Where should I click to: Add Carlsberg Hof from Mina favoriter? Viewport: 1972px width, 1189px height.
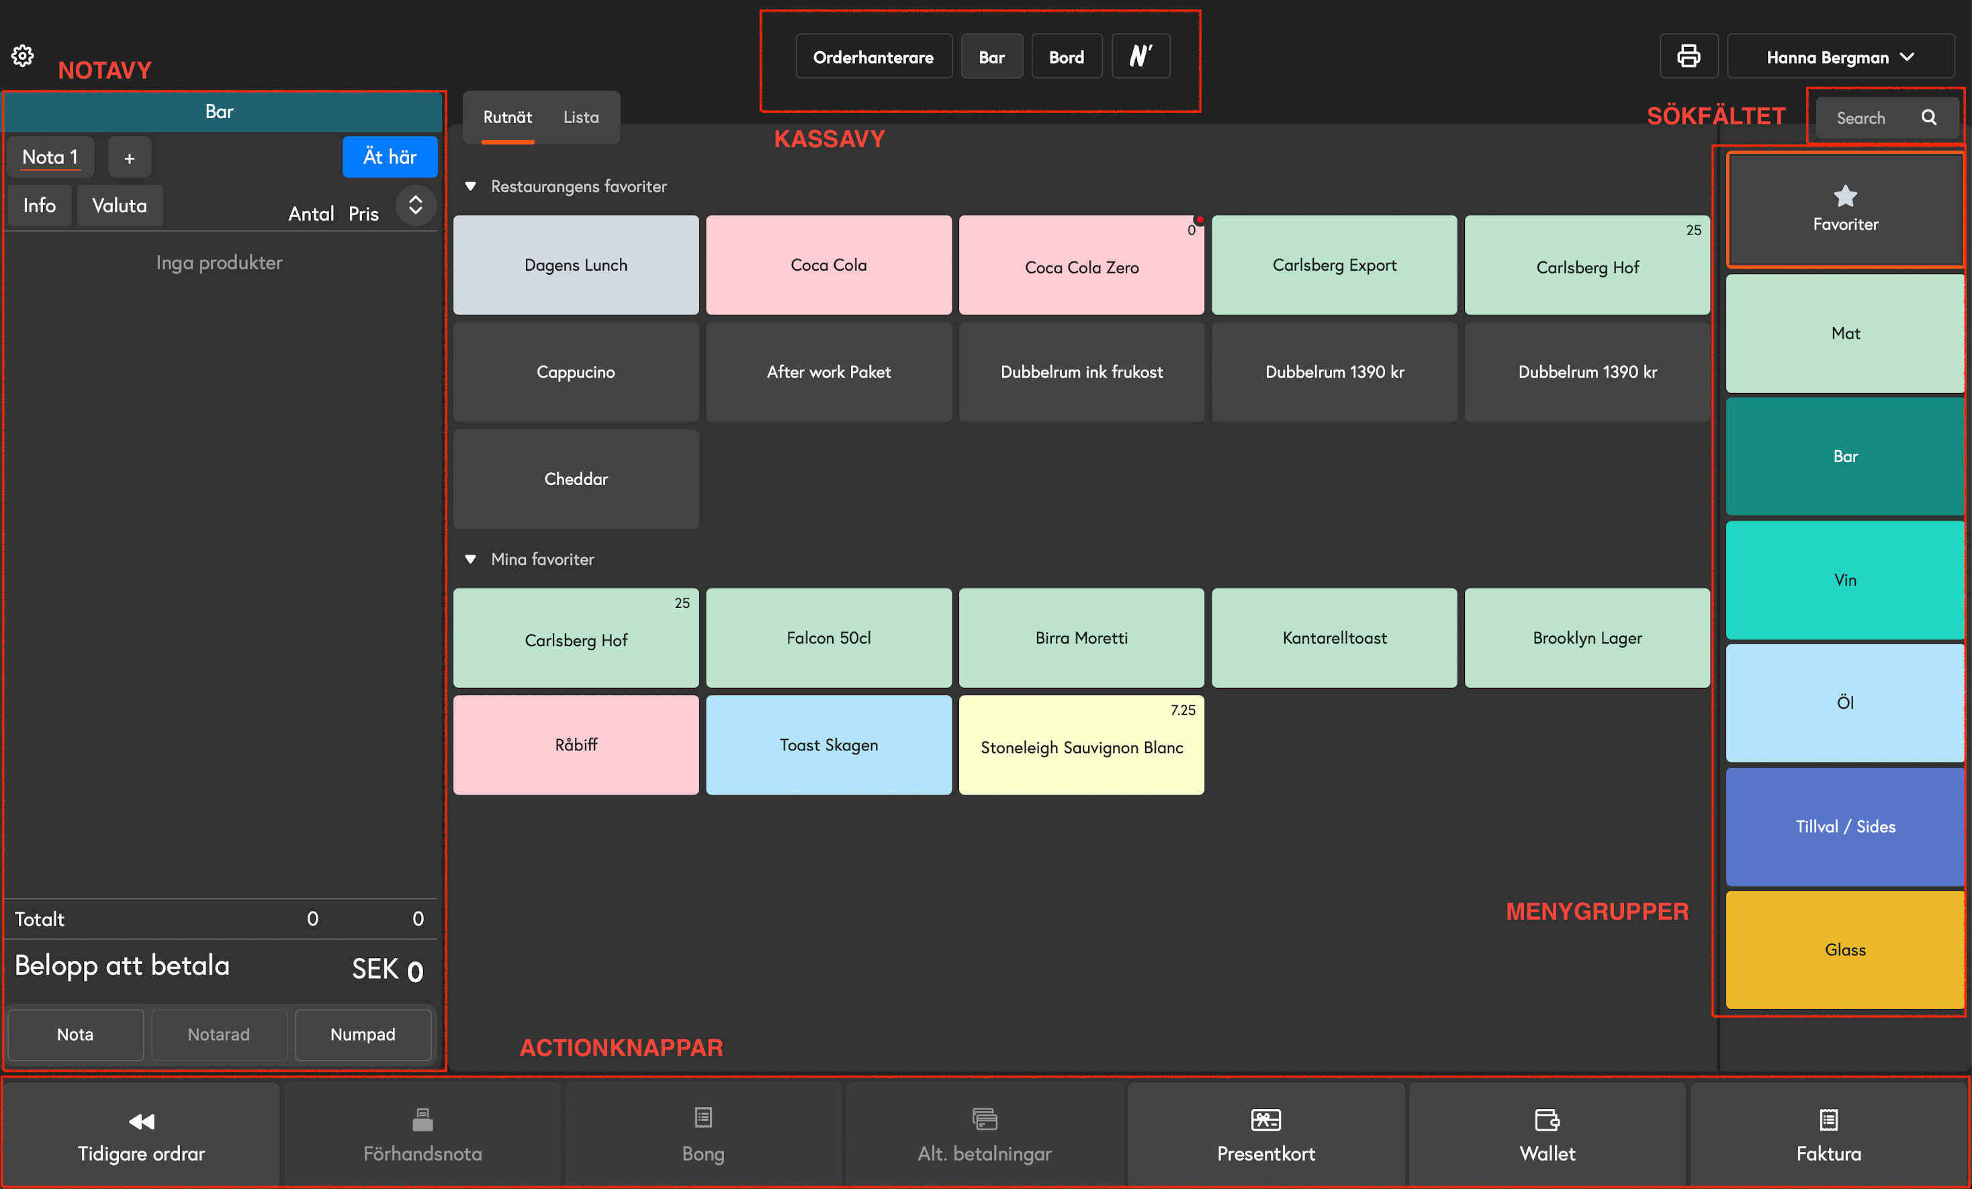coord(576,638)
